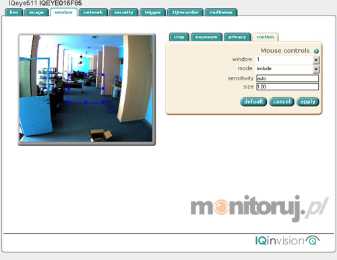Switch to the IQrecorder tab

coord(185,12)
